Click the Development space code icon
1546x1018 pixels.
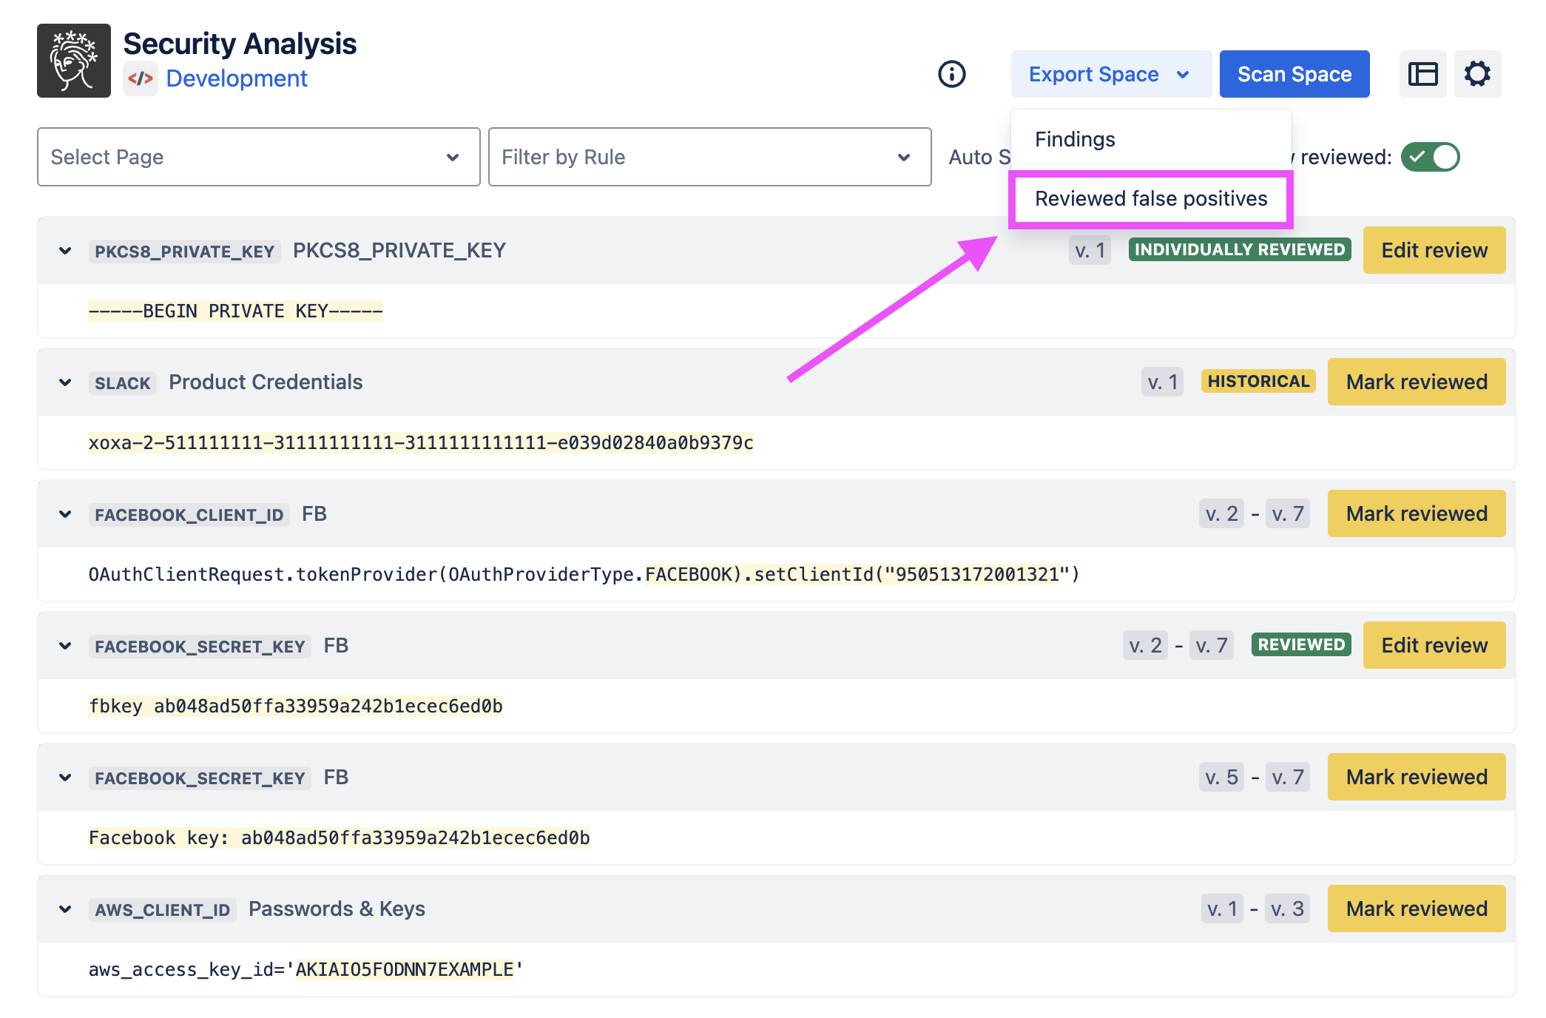[x=141, y=78]
